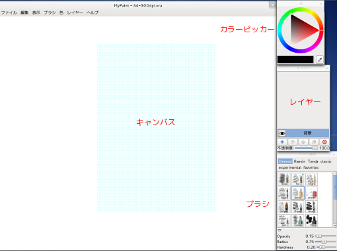This screenshot has height=251, width=337.
Task: Move layer down with the down-arrow button
Action: point(303,142)
